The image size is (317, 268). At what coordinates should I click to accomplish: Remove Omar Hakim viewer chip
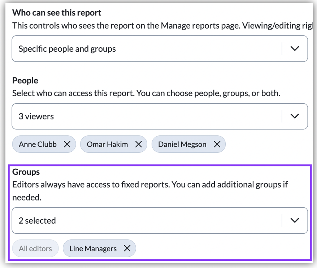click(x=138, y=144)
